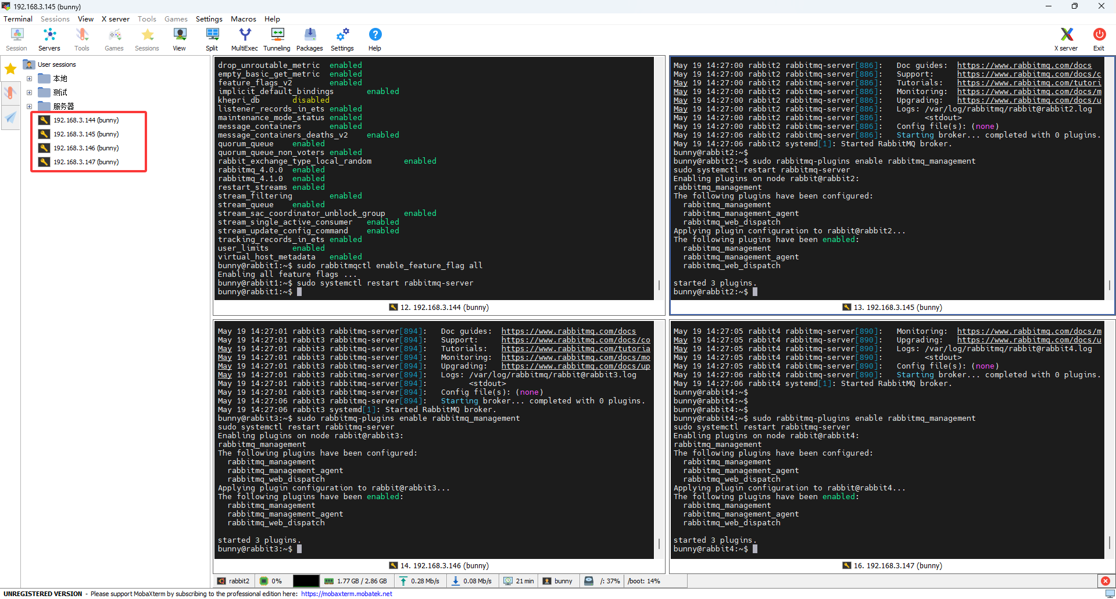Click the 21 min uptime status indicator
This screenshot has width=1116, height=599.
[x=519, y=581]
